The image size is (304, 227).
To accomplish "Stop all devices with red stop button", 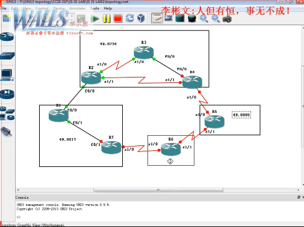I will [x=118, y=19].
